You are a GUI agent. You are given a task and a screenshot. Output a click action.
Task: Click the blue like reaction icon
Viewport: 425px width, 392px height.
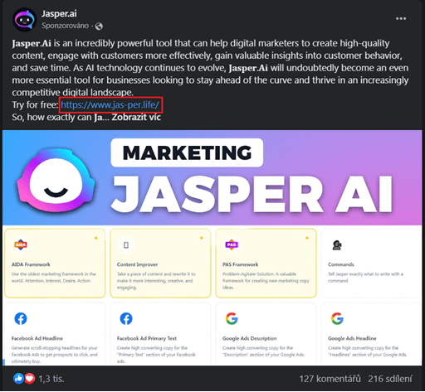pos(18,379)
